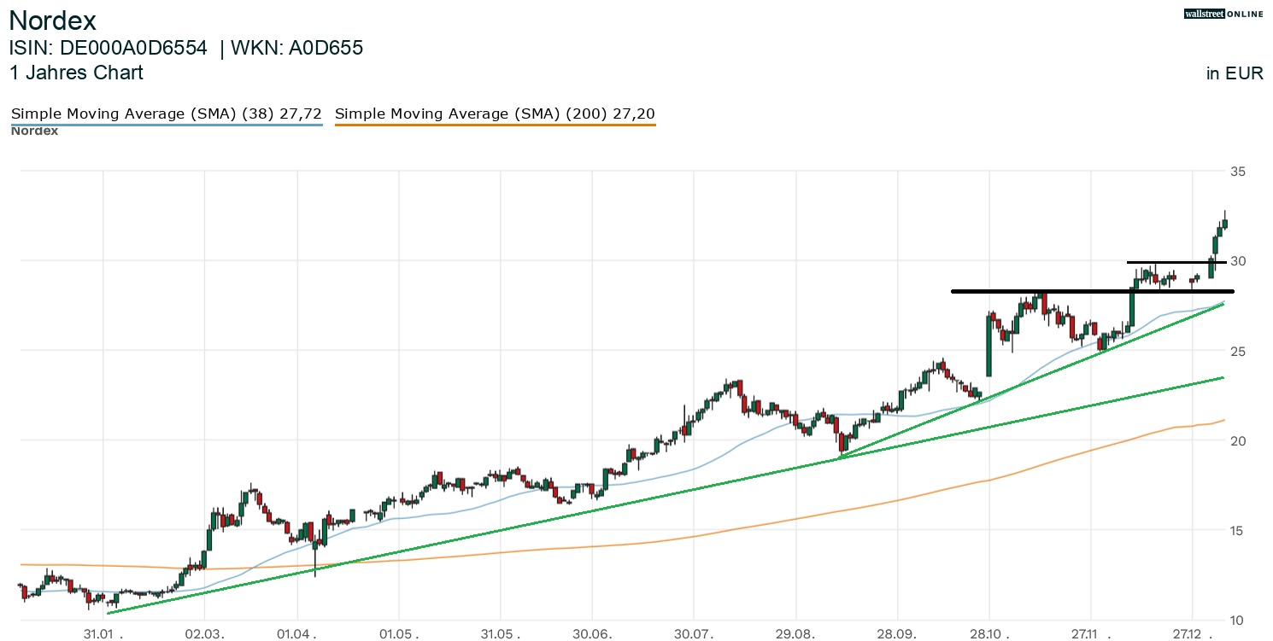
Task: Click the Nordex chart title
Action: tap(52, 20)
